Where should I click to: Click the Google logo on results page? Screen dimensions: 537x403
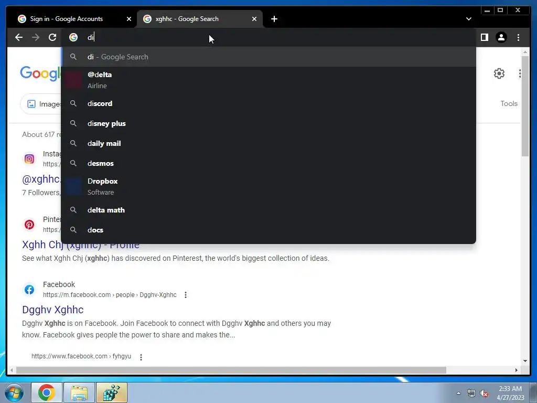pyautogui.click(x=40, y=73)
